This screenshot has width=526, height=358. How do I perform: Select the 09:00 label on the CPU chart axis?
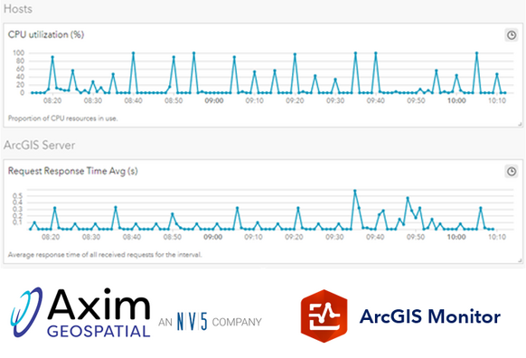214,100
